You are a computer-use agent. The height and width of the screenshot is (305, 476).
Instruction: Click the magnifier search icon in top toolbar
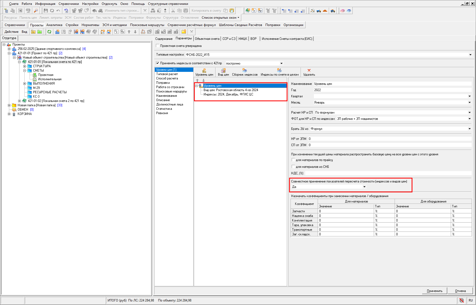coord(36,11)
